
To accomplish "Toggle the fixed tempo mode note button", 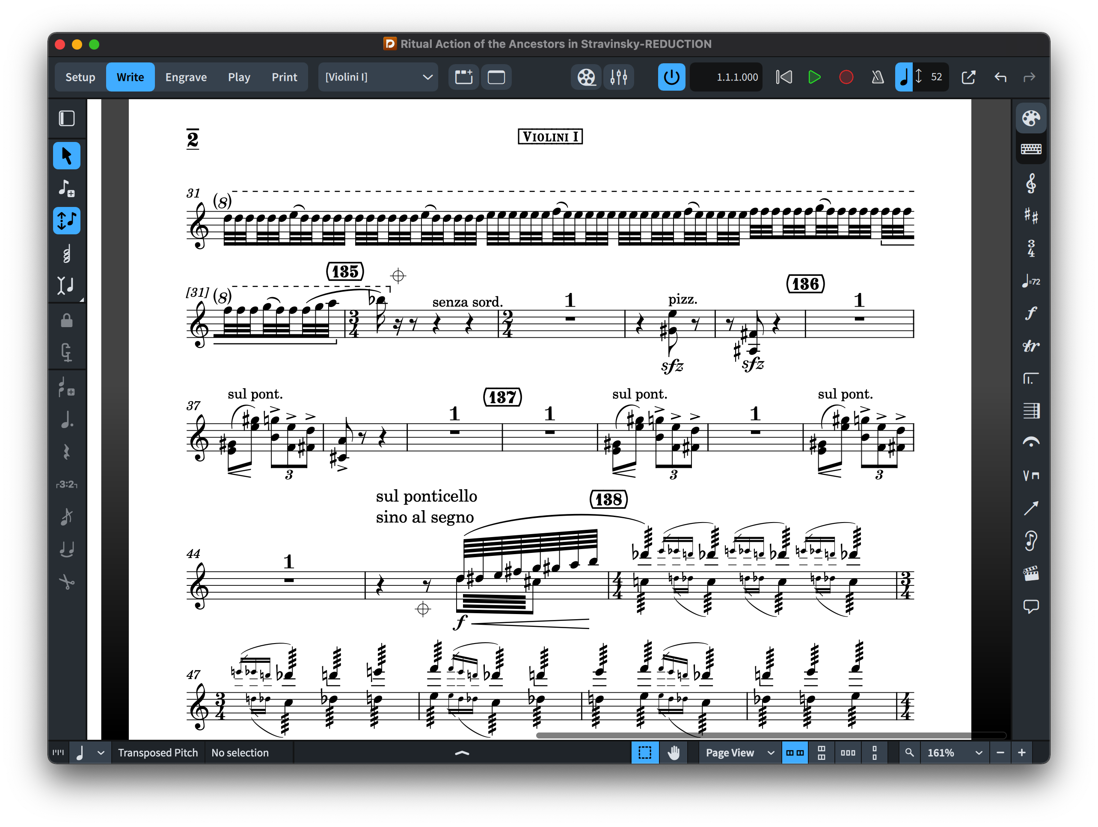I will coord(903,77).
